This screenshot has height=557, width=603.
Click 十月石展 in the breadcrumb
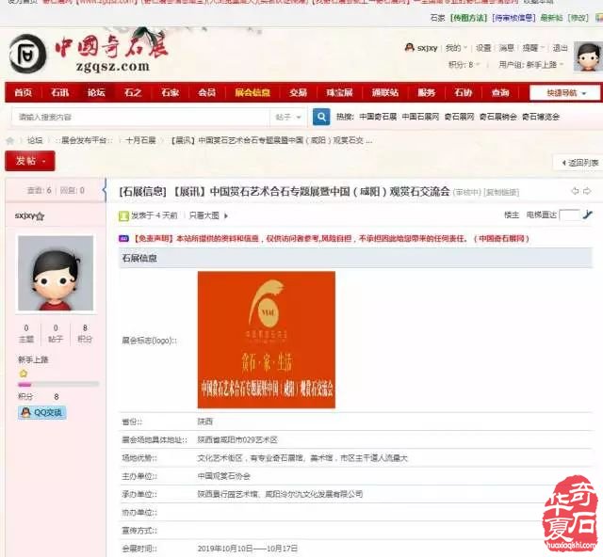140,140
